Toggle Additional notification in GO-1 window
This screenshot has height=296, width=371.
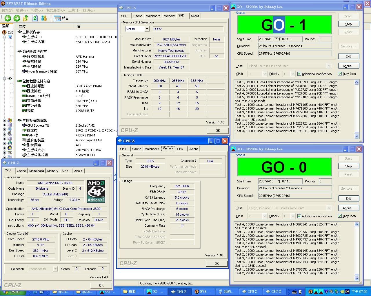click(x=314, y=74)
